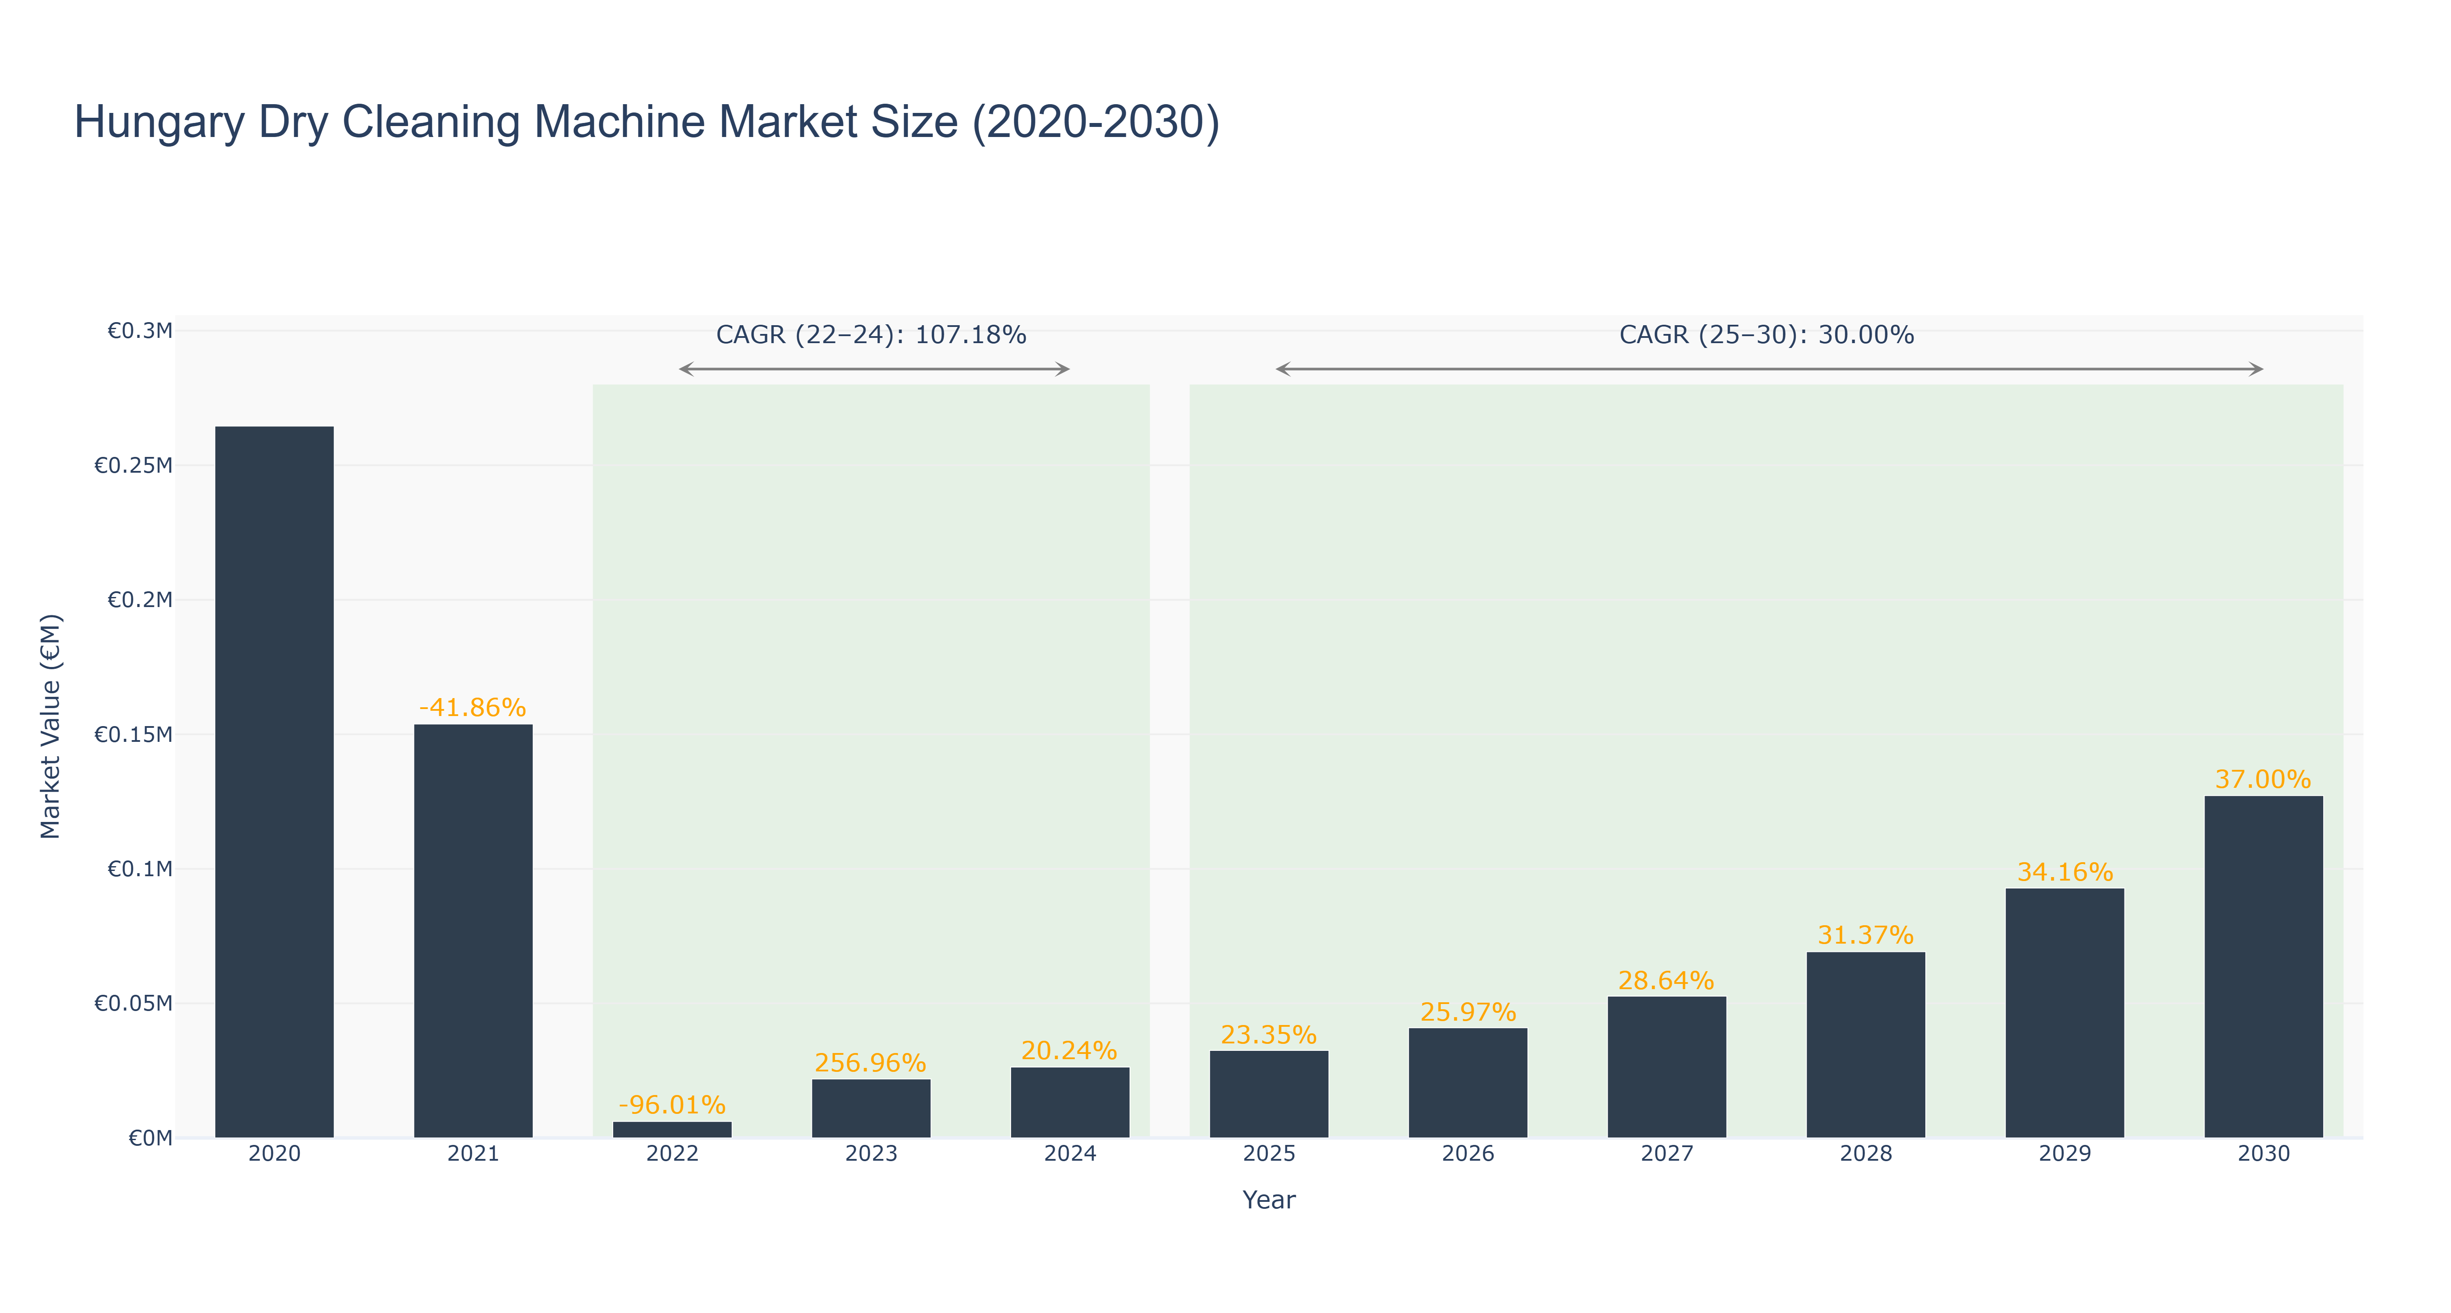
Task: Click the 28.64% growth label
Action: [1666, 980]
